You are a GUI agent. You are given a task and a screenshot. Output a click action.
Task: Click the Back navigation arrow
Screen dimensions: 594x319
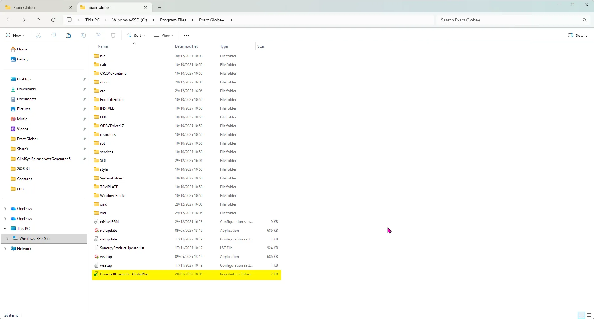click(8, 20)
